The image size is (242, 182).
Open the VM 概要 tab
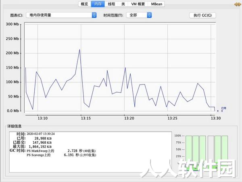point(138,4)
